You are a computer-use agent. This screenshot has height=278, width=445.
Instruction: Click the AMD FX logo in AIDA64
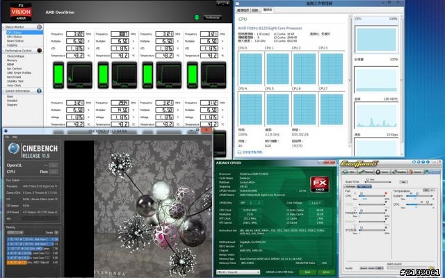coord(320,184)
